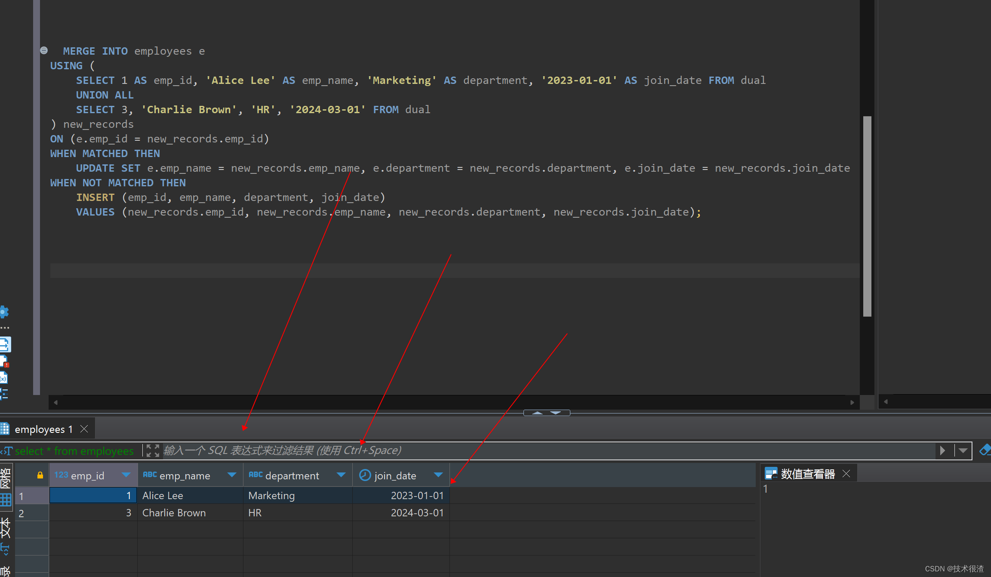Click the three-dot more options in sidebar

(5, 328)
